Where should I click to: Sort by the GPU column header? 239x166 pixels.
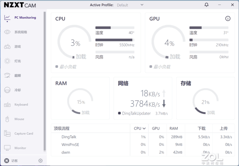(156, 128)
